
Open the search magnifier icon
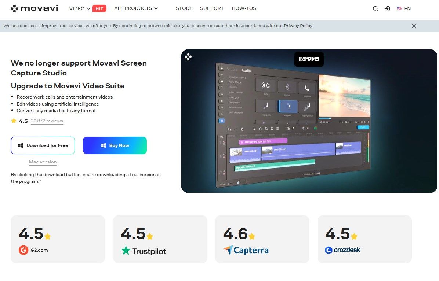click(375, 9)
